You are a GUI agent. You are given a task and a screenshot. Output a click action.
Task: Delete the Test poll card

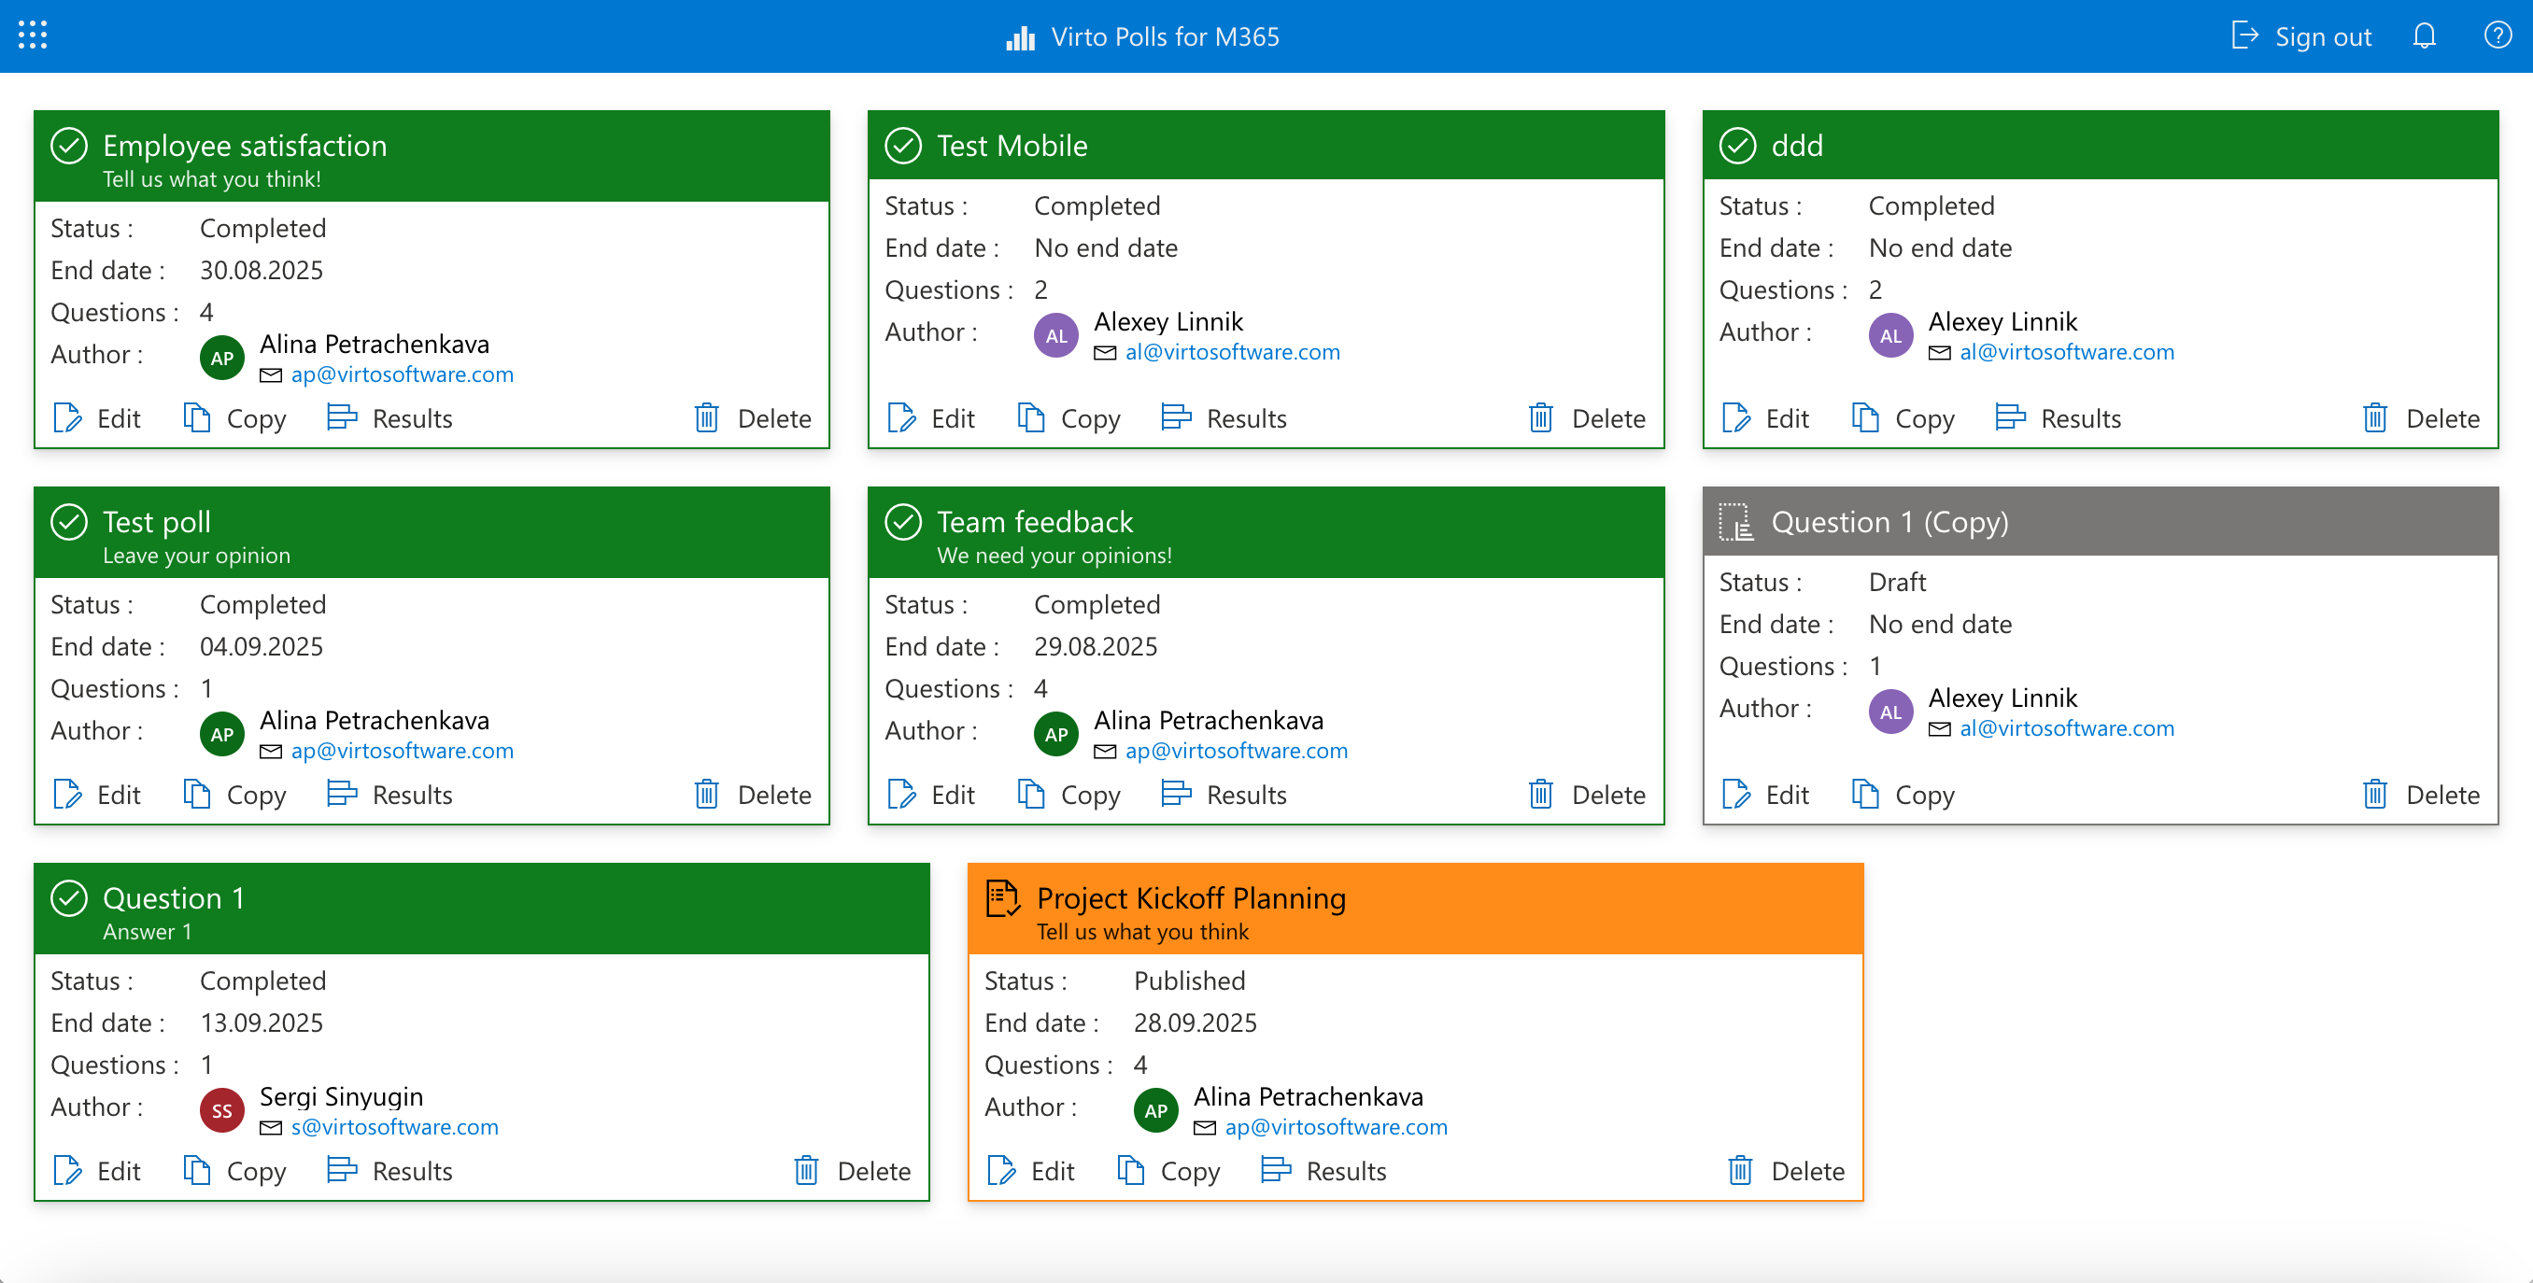pos(753,795)
